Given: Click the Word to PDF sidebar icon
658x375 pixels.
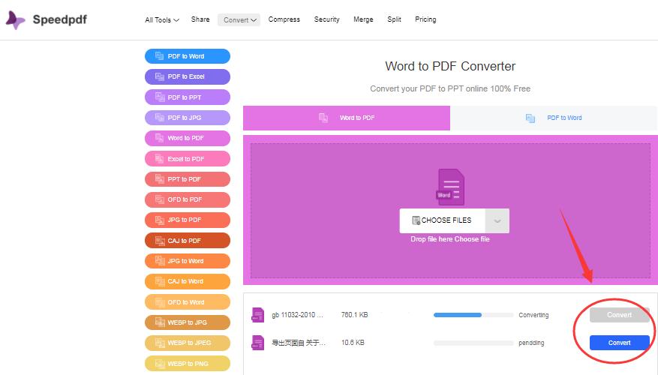Looking at the screenshot, I should tap(160, 138).
